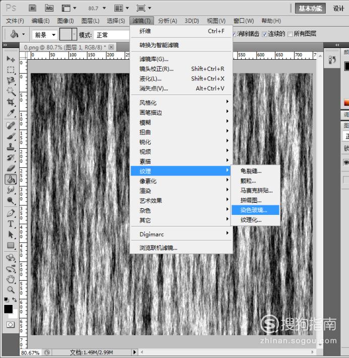Screen dimensions: 349x358
Task: Open the 选择(S) menu
Action: [x=116, y=21]
